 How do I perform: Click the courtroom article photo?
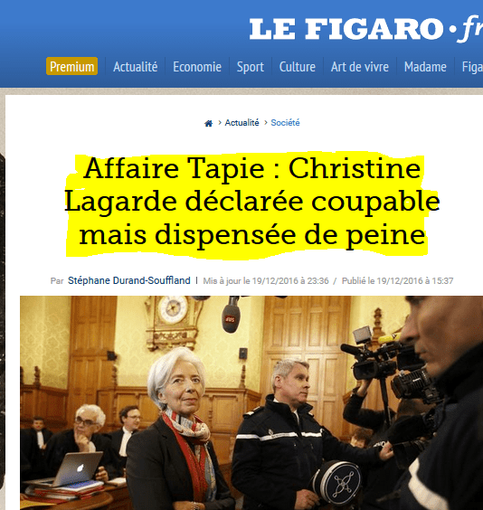pyautogui.click(x=251, y=402)
